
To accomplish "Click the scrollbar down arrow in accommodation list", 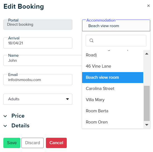I will coord(147,125).
